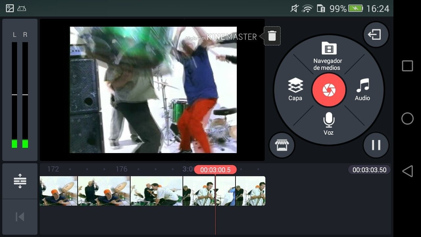Image resolution: width=421 pixels, height=237 pixels.
Task: Tap the total duration 00:03:03.50 label
Action: coord(369,170)
